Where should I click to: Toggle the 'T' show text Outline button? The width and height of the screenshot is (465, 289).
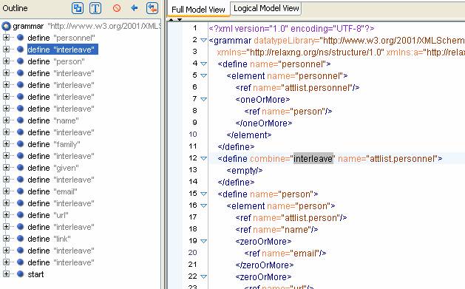click(95, 8)
